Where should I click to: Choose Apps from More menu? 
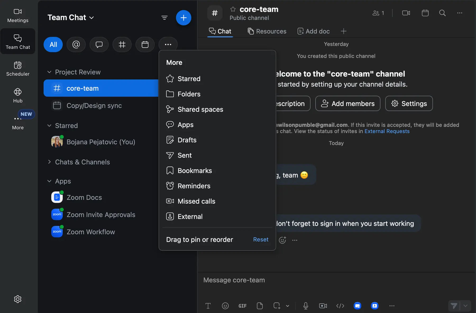217,125
